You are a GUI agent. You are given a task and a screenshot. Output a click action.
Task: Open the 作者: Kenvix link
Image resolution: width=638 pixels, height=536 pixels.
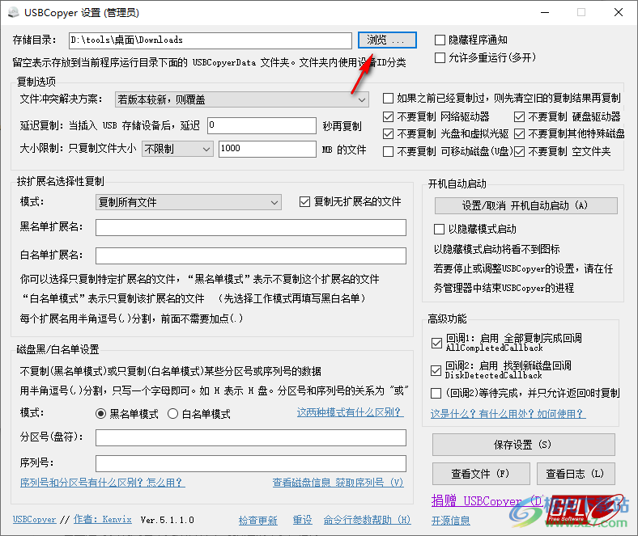103,519
